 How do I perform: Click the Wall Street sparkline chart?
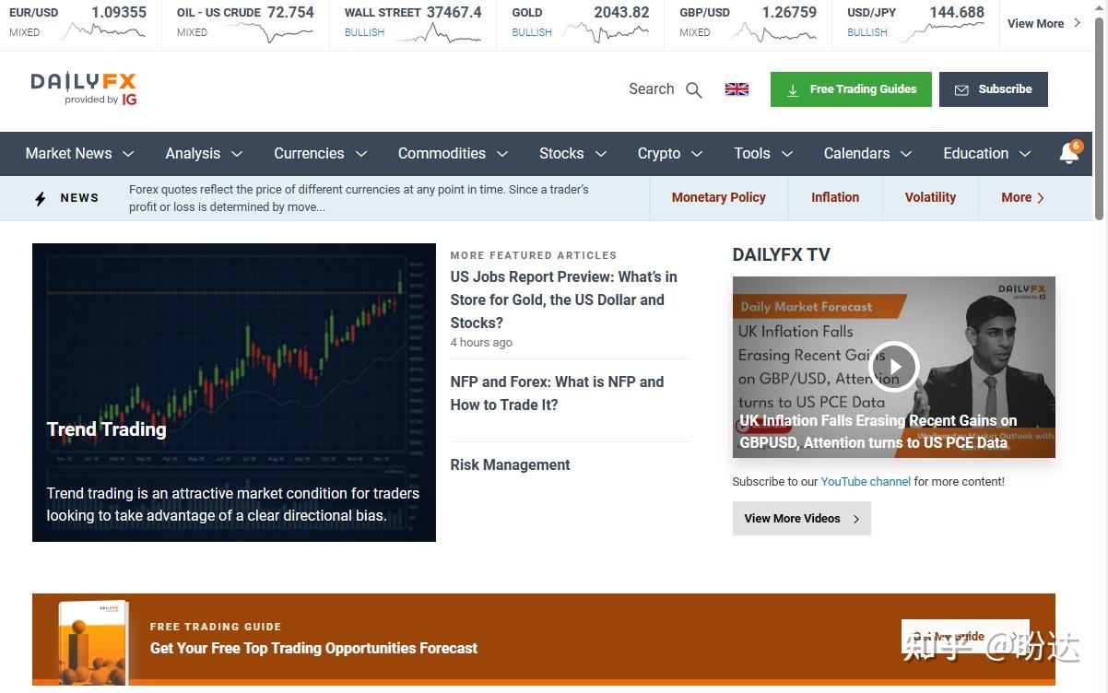tap(439, 32)
